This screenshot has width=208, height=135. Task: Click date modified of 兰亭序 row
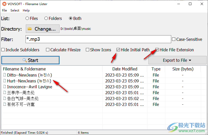point(124,93)
